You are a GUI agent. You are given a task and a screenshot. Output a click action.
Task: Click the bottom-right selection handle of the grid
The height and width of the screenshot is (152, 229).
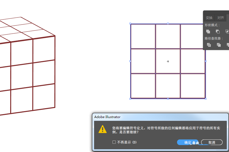click(x=206, y=99)
